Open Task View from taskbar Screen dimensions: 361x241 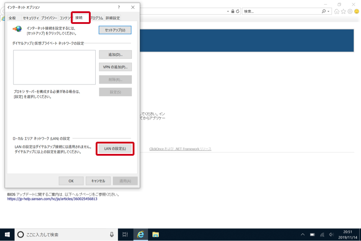125,235
